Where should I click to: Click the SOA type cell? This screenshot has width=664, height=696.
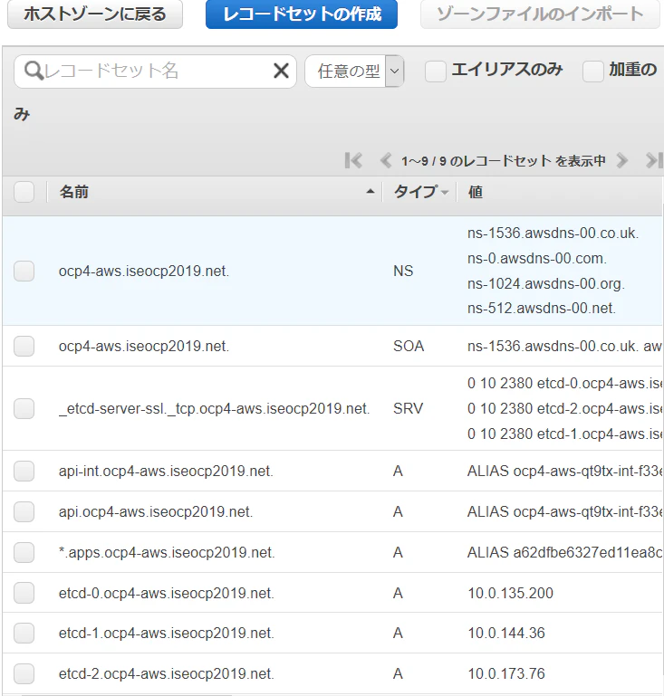tap(409, 346)
